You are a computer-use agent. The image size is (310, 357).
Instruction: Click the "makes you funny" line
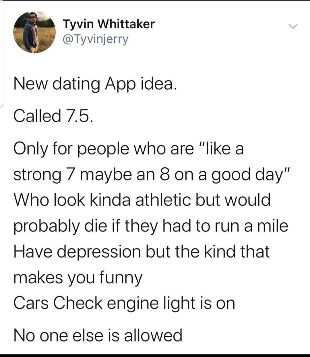point(78,277)
